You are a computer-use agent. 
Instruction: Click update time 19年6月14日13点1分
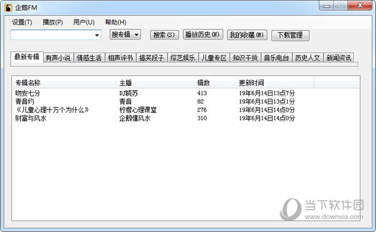click(x=267, y=102)
